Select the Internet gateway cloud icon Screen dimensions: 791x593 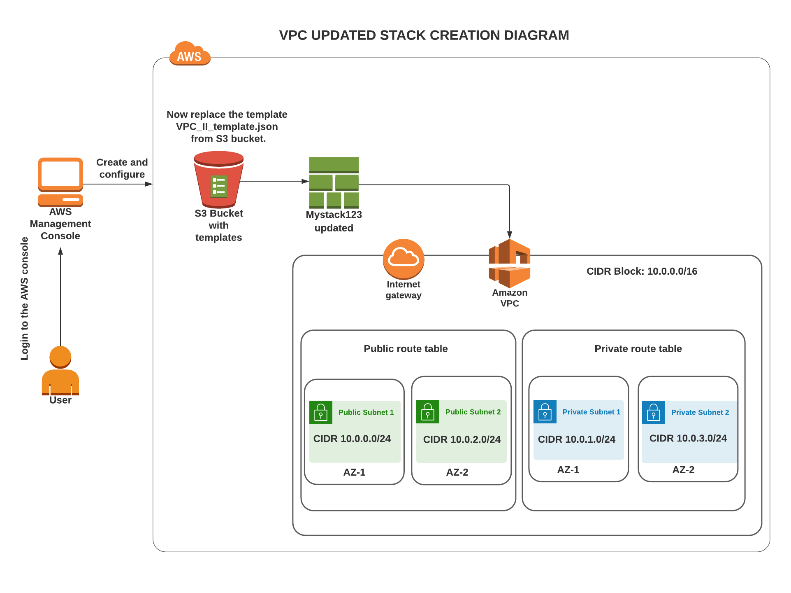click(403, 259)
